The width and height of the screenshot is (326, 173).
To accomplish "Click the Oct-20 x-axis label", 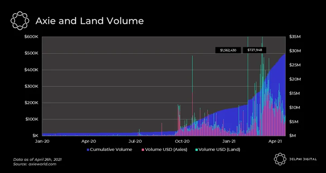I will [182, 141].
